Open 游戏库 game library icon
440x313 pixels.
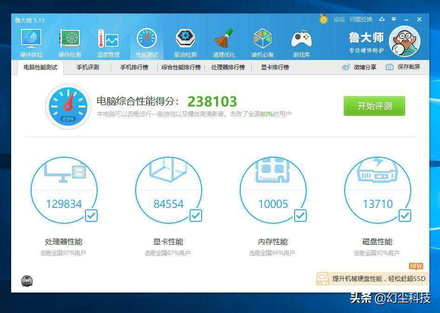point(301,43)
